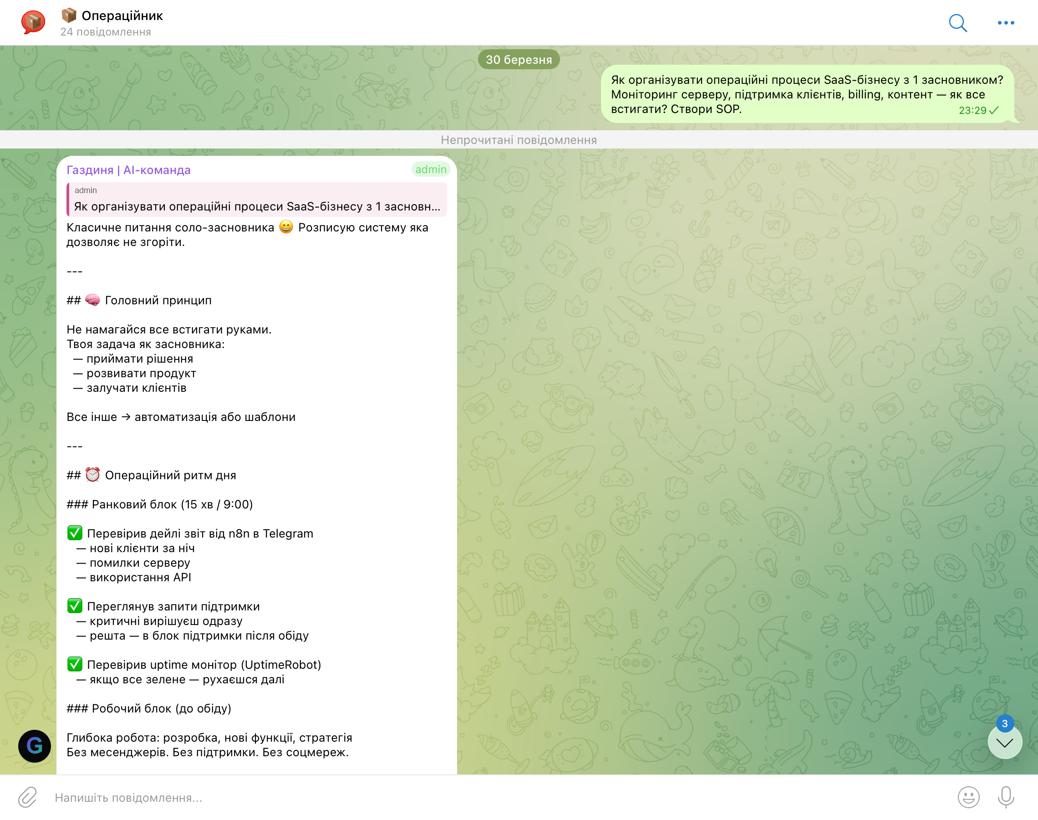Click green checkmark beside Перевірив дейлі звіт
Image resolution: width=1038 pixels, height=820 pixels.
[x=75, y=533]
